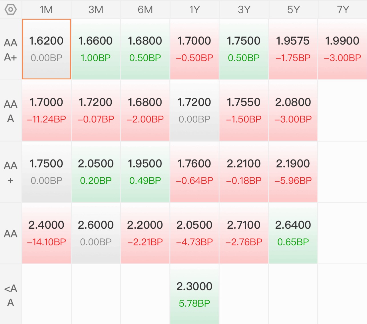
Task: Select the <AA rating row label
Action: pyautogui.click(x=11, y=295)
